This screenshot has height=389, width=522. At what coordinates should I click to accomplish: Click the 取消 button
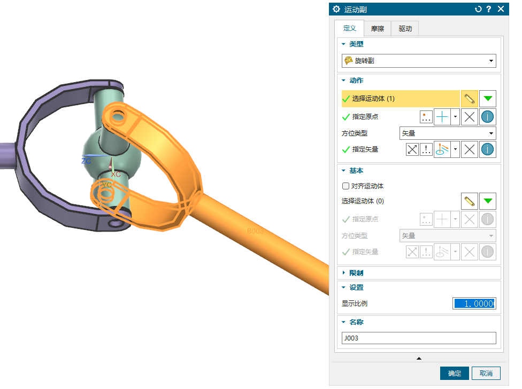(486, 373)
